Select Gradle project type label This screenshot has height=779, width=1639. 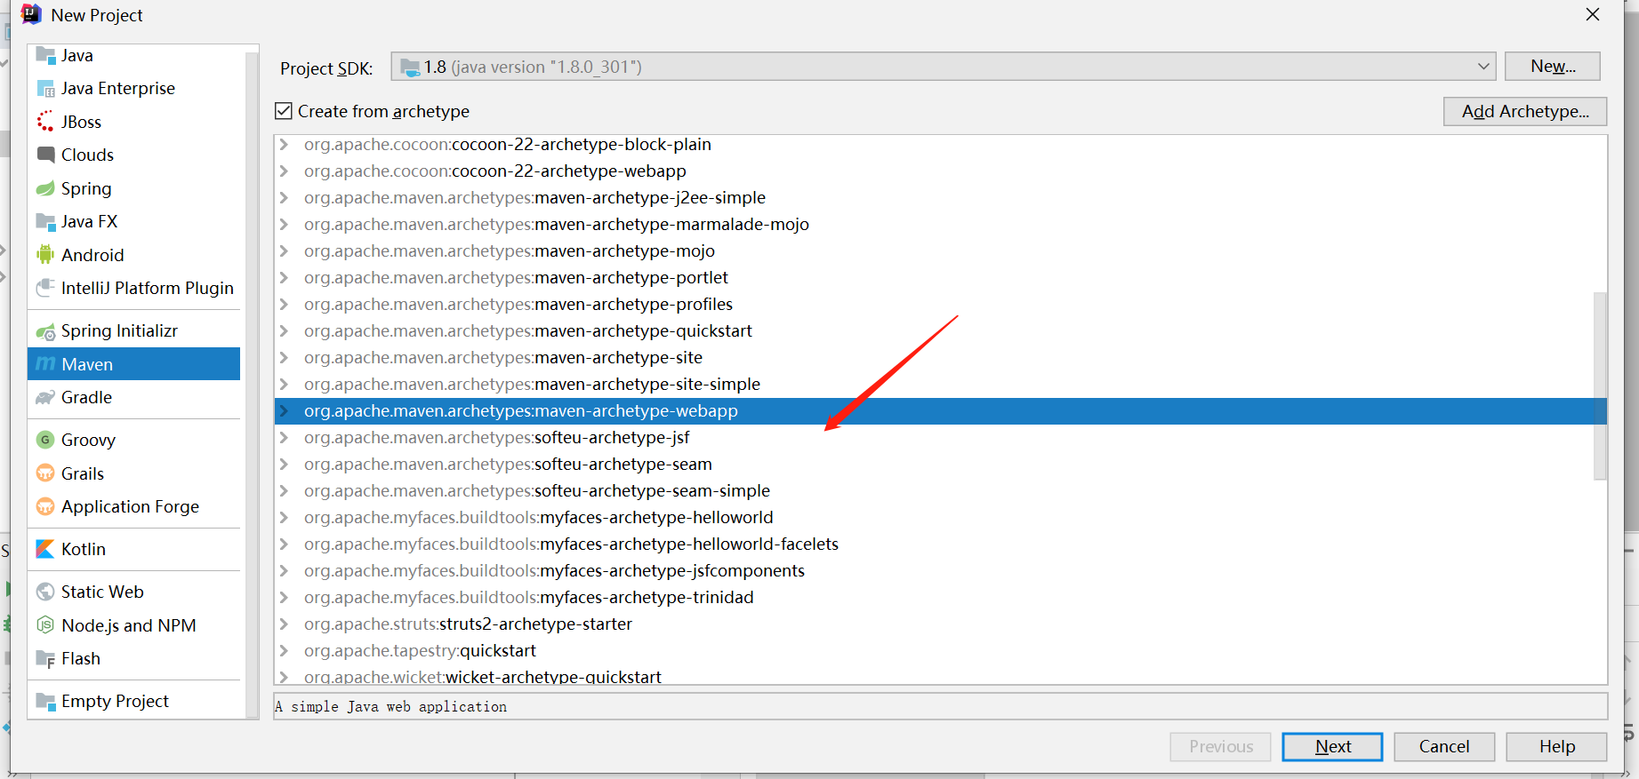coord(86,397)
